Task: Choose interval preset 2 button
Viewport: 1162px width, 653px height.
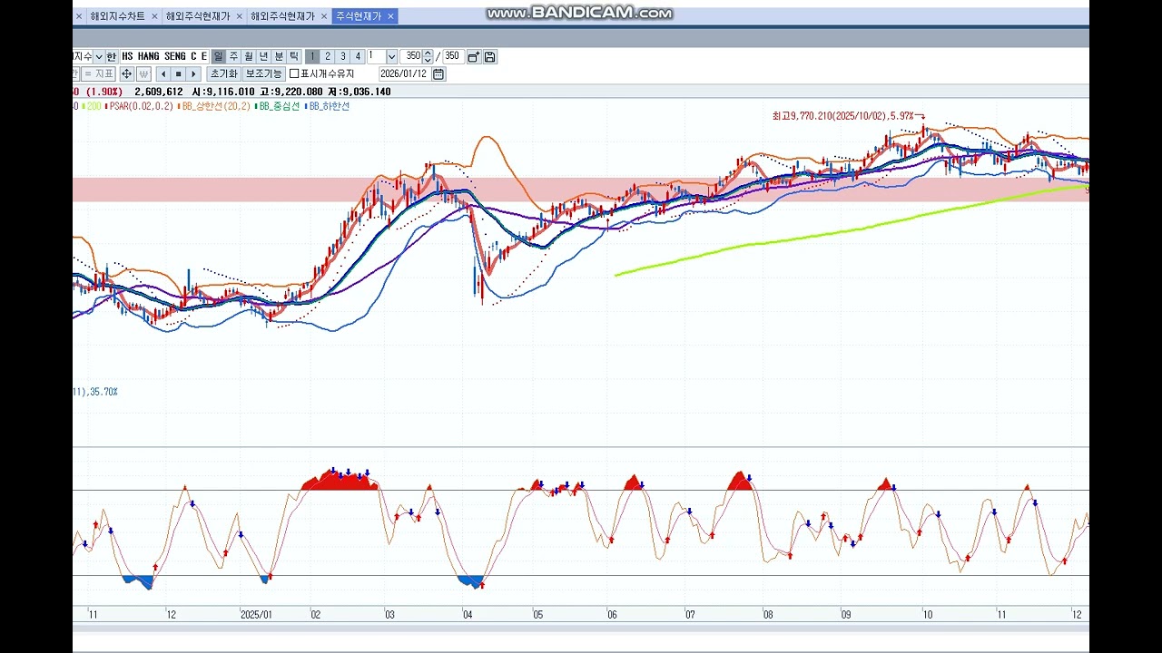Action: pyautogui.click(x=328, y=56)
